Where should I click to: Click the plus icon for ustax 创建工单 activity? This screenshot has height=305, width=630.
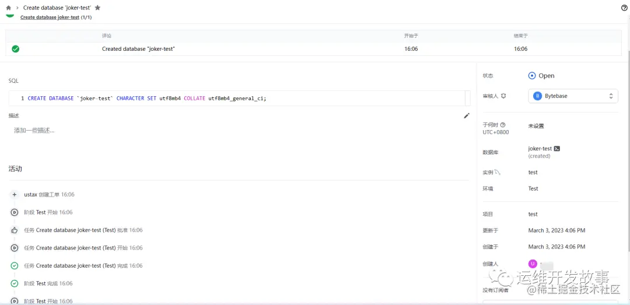tap(15, 195)
